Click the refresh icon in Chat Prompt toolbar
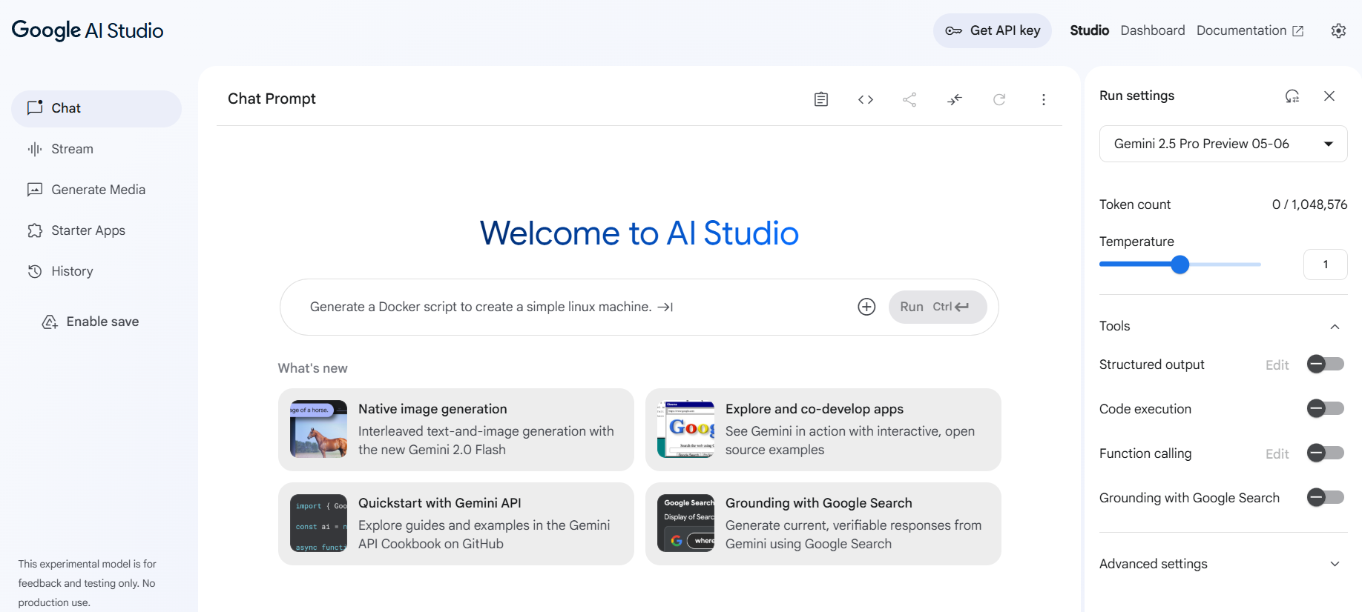Screen dimensions: 1362x612 tap(999, 99)
